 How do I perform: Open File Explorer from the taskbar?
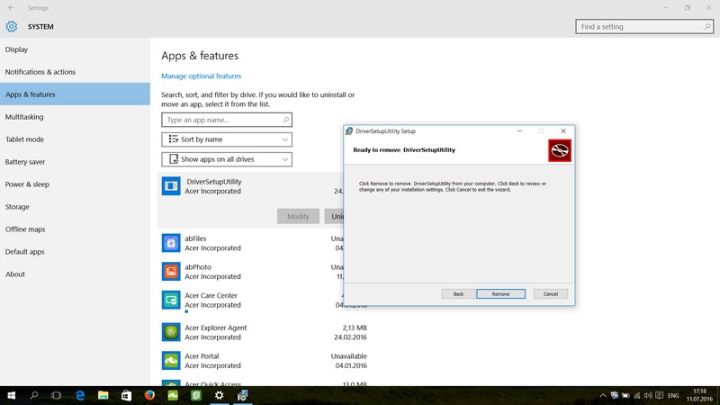pos(103,395)
